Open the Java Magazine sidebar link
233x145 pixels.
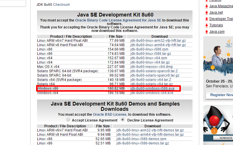click(x=221, y=6)
